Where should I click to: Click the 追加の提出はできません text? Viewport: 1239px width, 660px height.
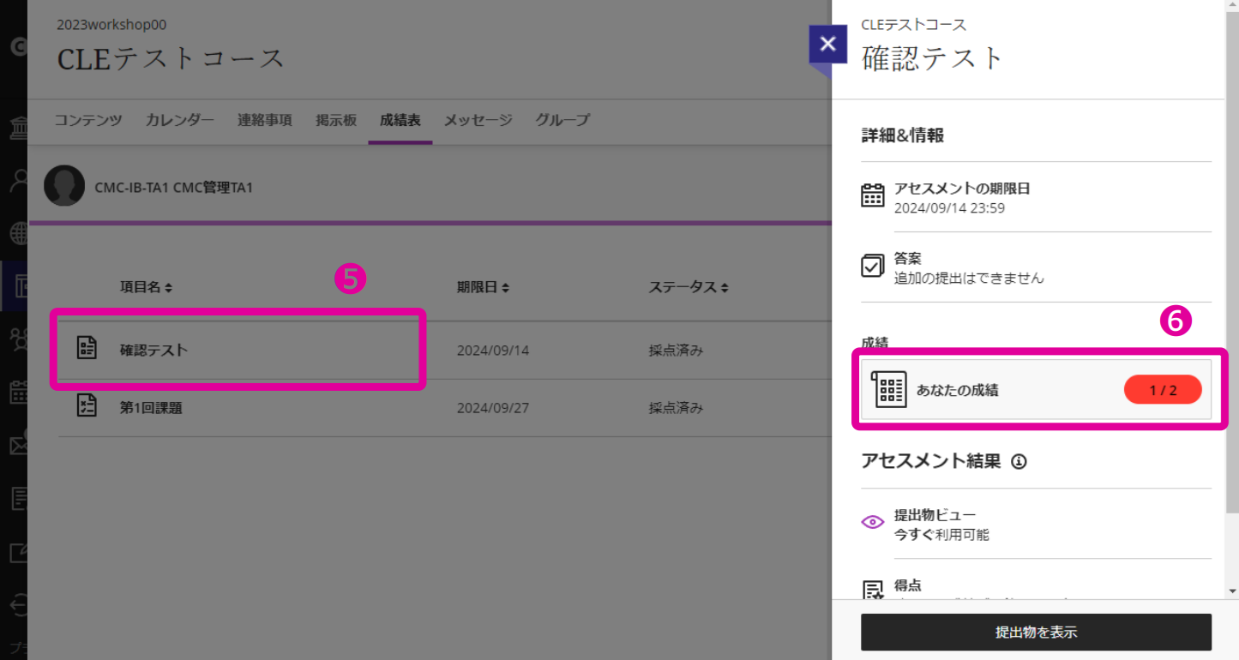(969, 278)
